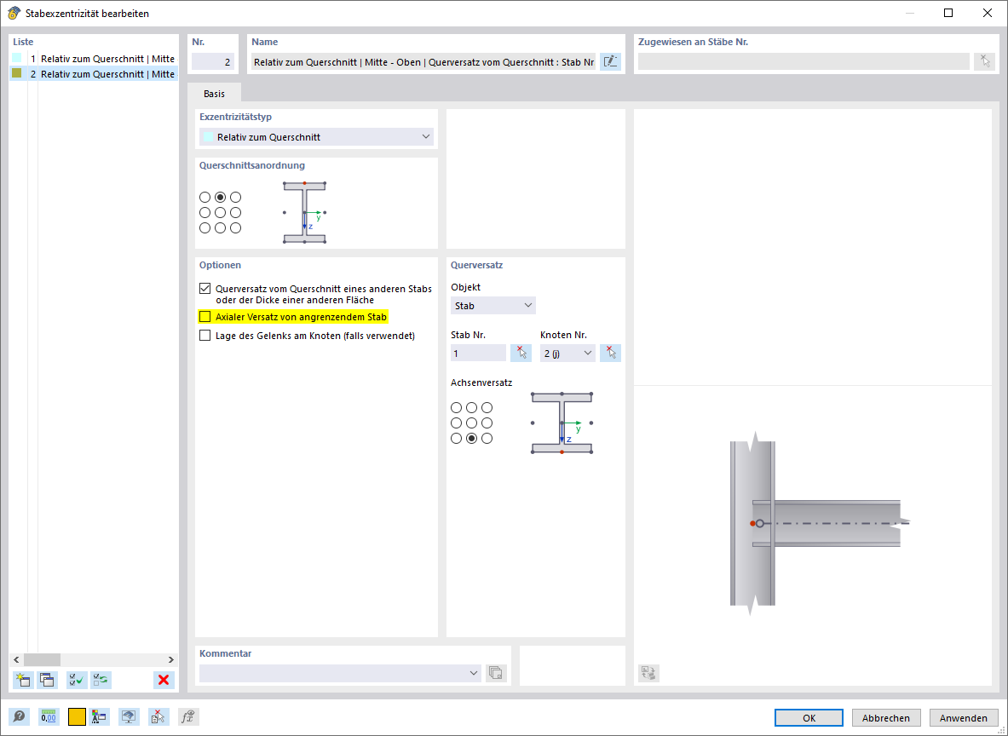Select list entry 2 Relativ zum Querschnitt

pyautogui.click(x=94, y=74)
